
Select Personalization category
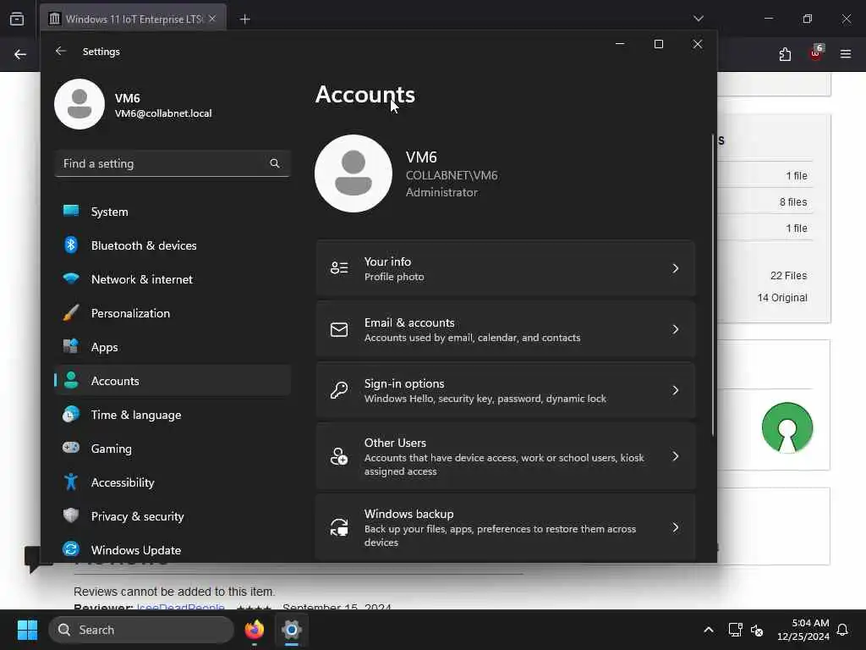(x=173, y=313)
